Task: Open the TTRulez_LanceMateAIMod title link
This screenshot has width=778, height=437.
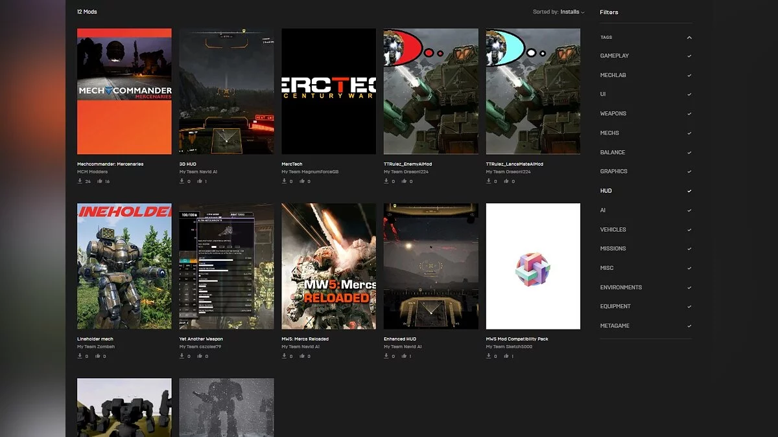Action: click(513, 164)
